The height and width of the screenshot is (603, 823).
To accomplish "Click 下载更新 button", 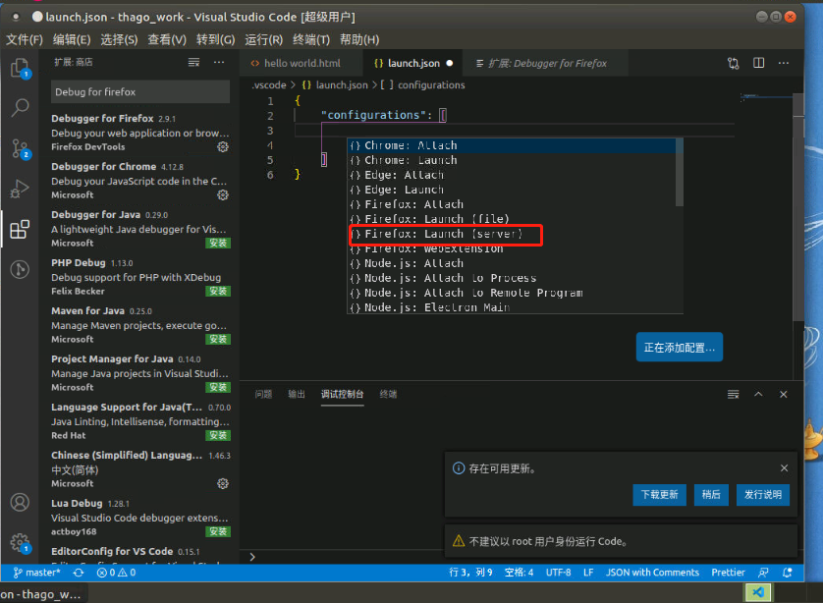I will (659, 495).
